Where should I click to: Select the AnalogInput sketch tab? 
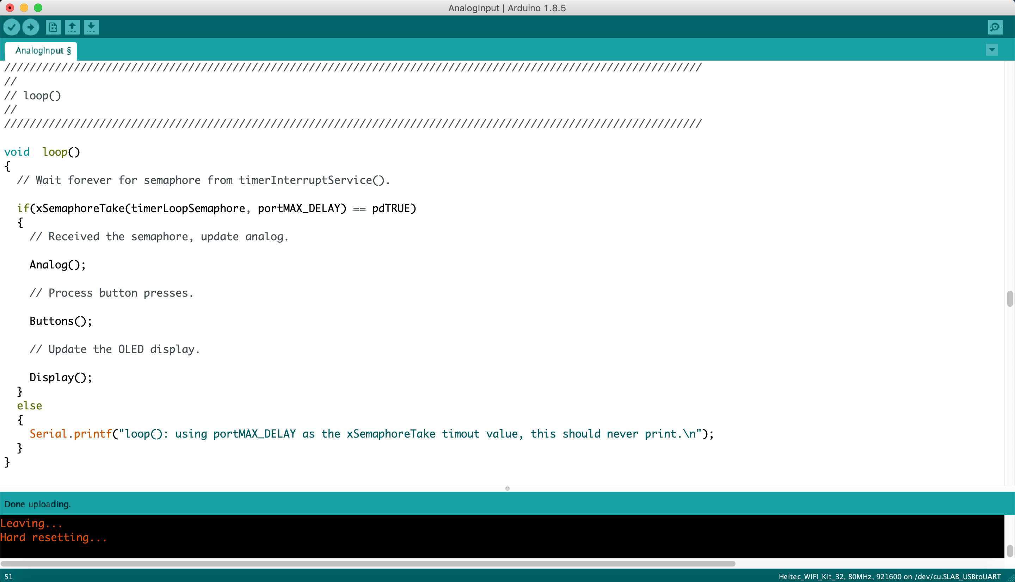pos(41,51)
